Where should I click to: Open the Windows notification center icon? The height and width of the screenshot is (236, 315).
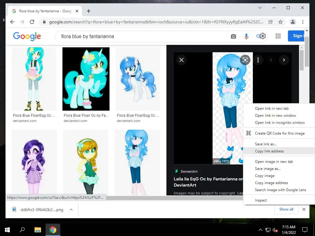[x=305, y=230]
